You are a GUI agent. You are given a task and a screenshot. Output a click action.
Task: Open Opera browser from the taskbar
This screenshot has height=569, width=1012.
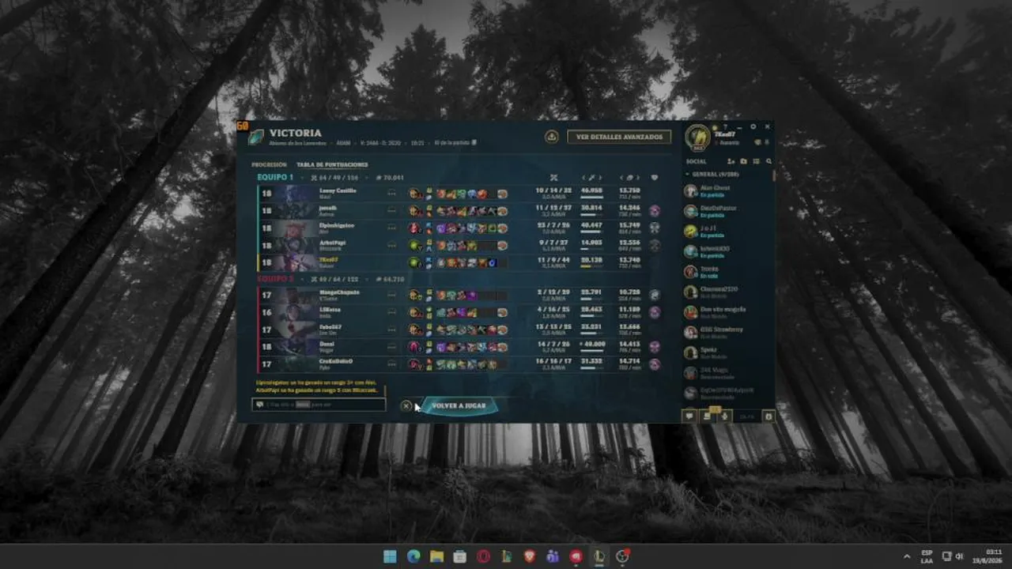click(x=483, y=556)
